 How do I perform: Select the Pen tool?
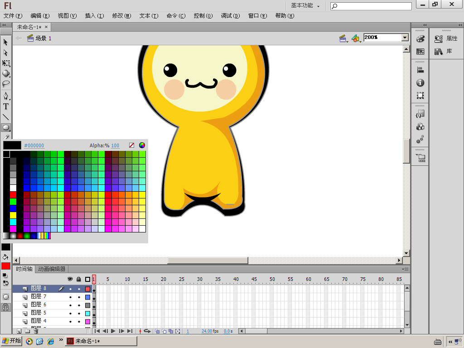(x=5, y=96)
